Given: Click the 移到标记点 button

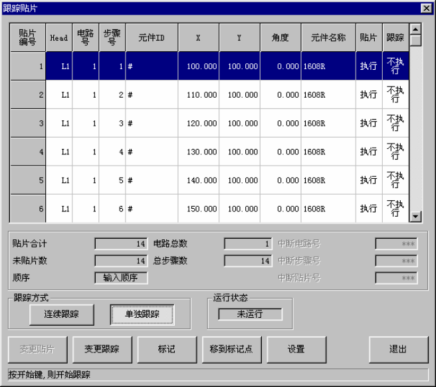Looking at the screenshot, I should [x=232, y=350].
